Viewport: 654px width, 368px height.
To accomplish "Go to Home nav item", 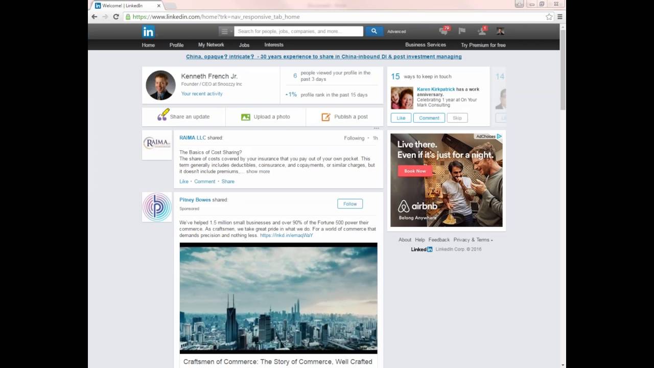I will click(x=148, y=45).
